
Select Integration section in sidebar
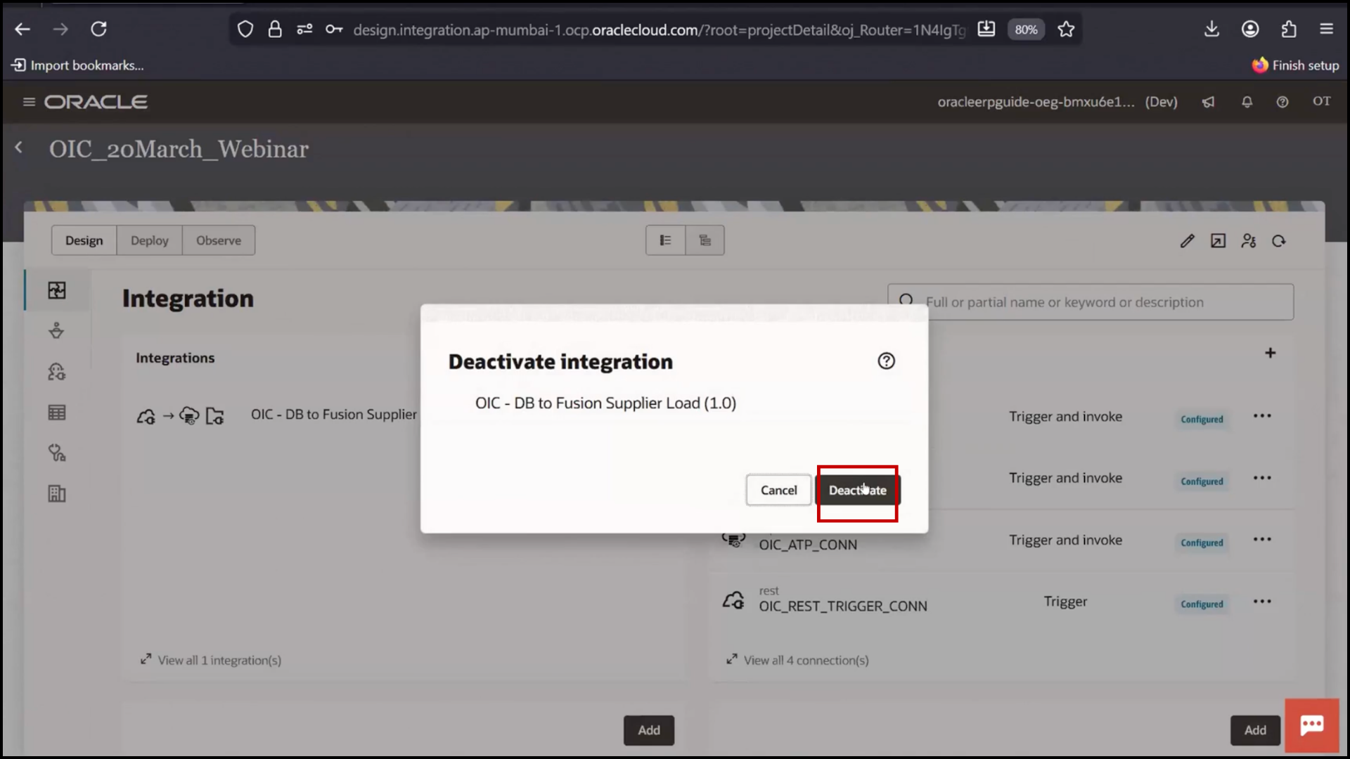[57, 290]
